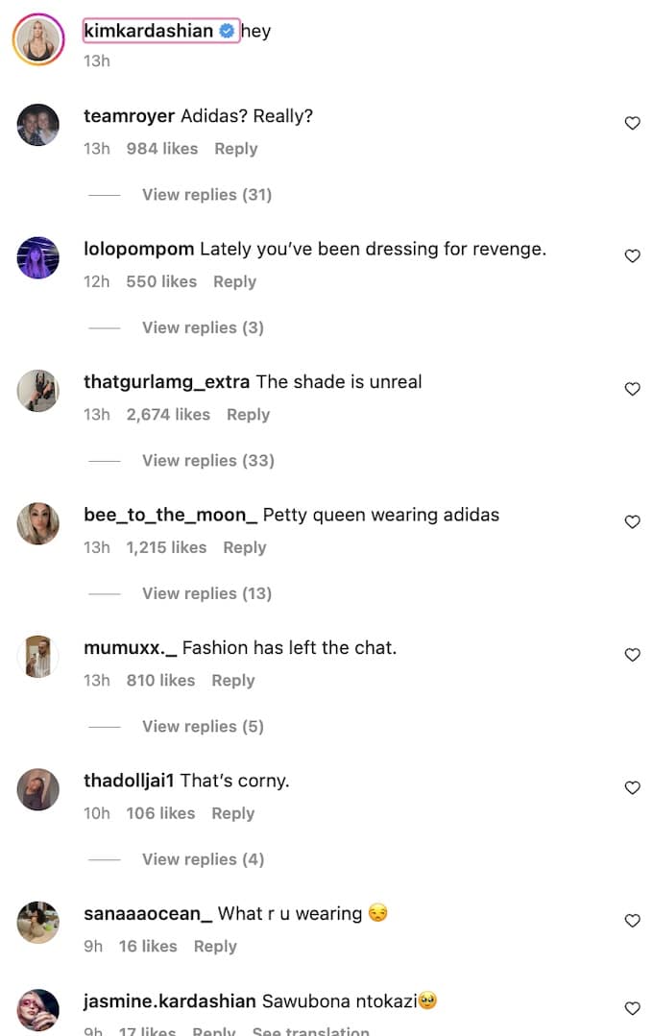The image size is (653, 1036).
Task: Show View replies (13) under bee_to_the_moon_
Action: (206, 593)
